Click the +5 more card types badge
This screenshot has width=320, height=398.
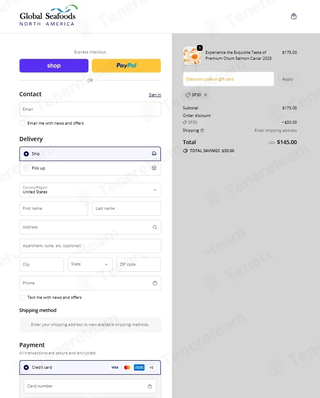(x=152, y=367)
